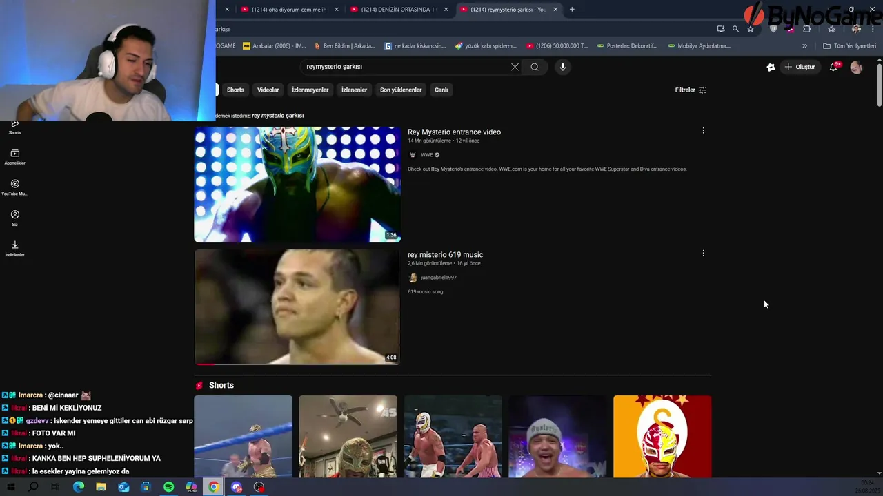Open the Siz (You) sidebar icon
The width and height of the screenshot is (883, 496).
point(14,218)
